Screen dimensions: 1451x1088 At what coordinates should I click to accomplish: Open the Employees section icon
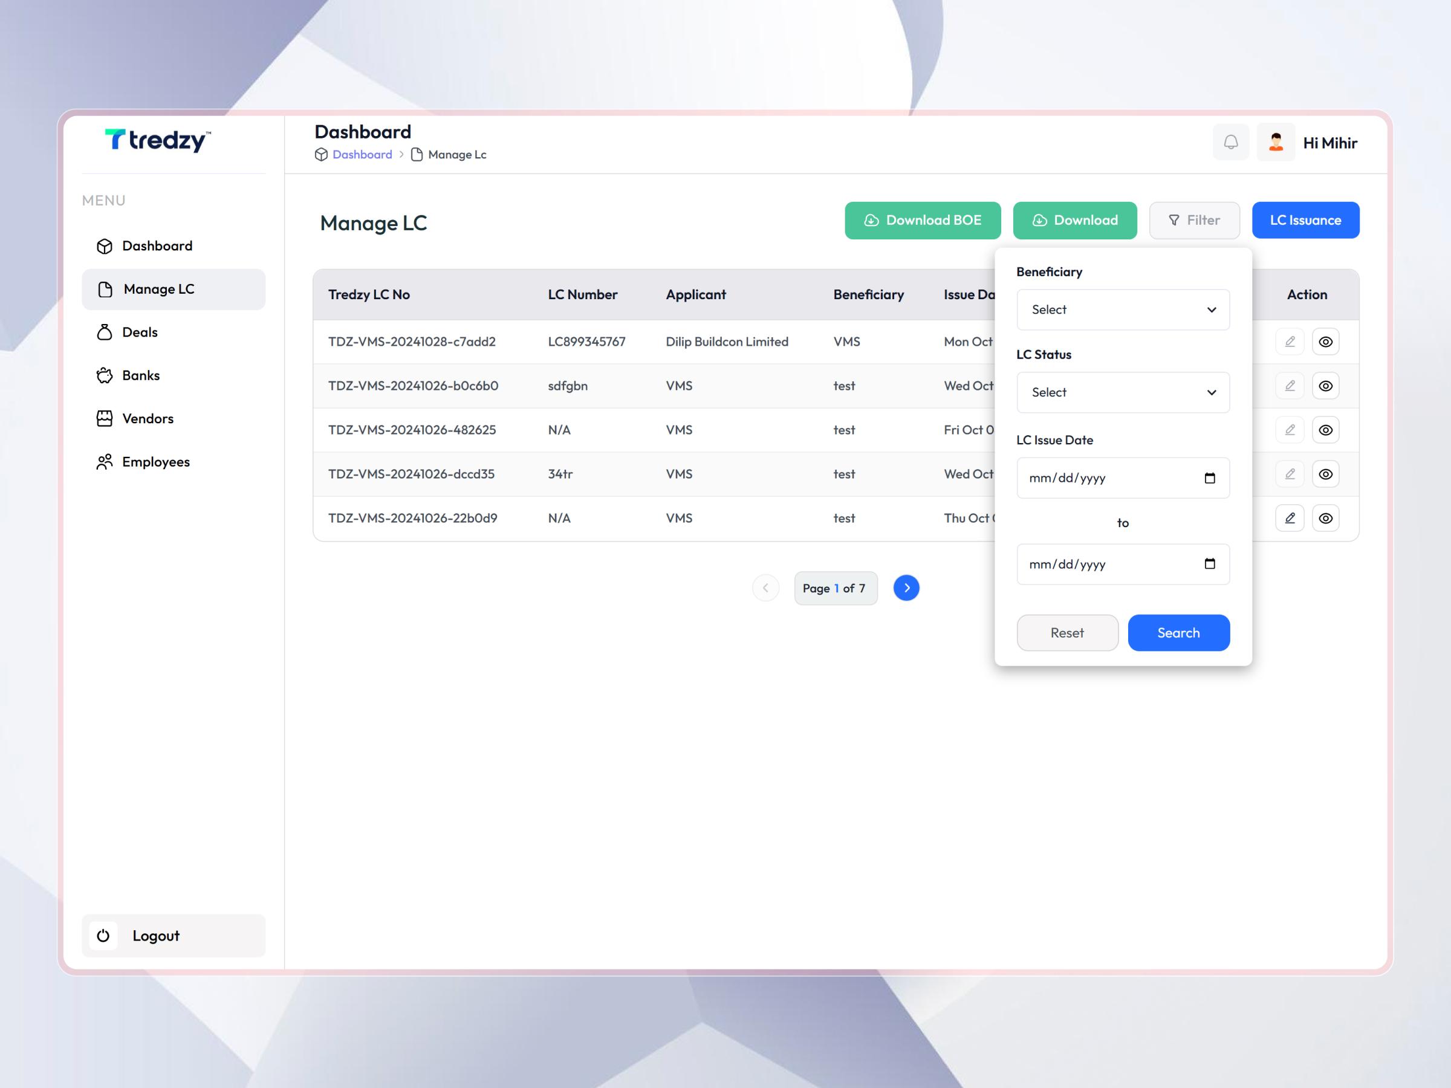(x=105, y=462)
